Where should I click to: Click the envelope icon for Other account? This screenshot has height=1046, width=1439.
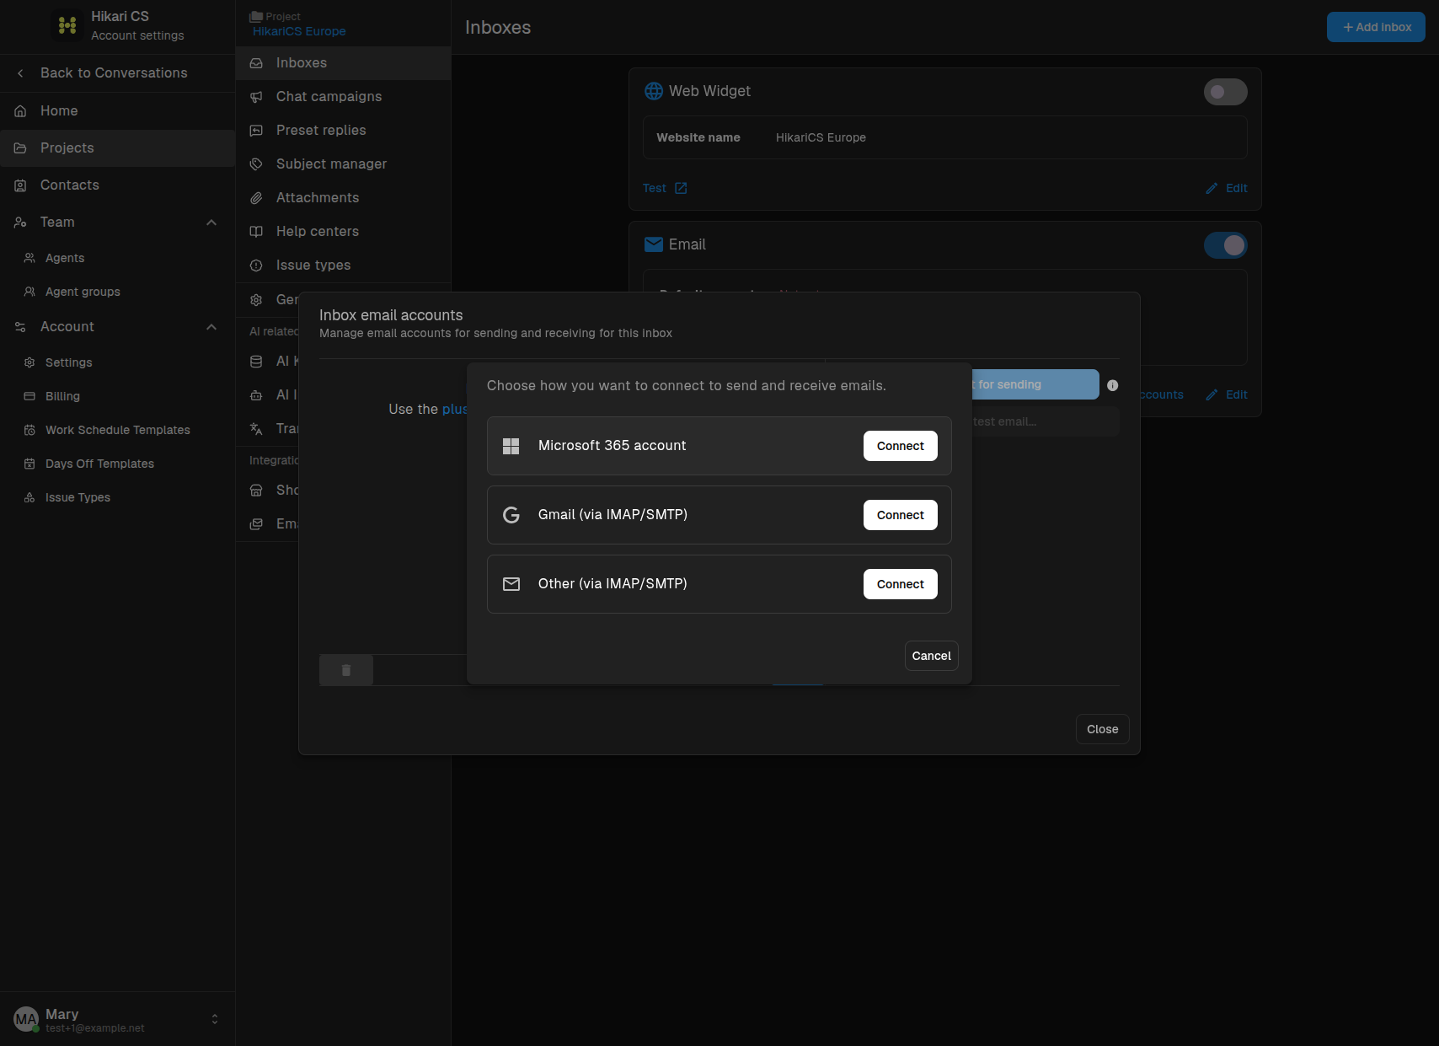(511, 584)
